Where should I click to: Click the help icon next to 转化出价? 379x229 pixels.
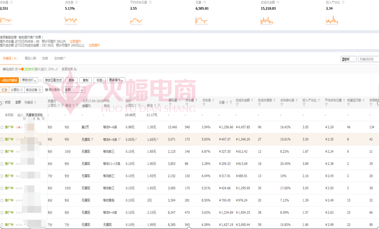coord(16,69)
